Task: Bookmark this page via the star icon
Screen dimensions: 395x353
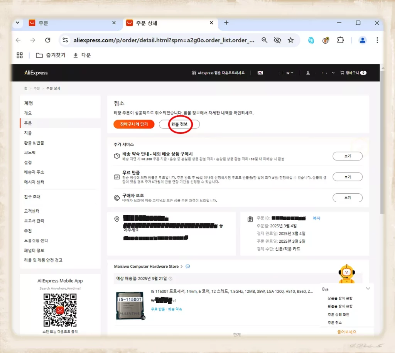Action: pos(291,40)
